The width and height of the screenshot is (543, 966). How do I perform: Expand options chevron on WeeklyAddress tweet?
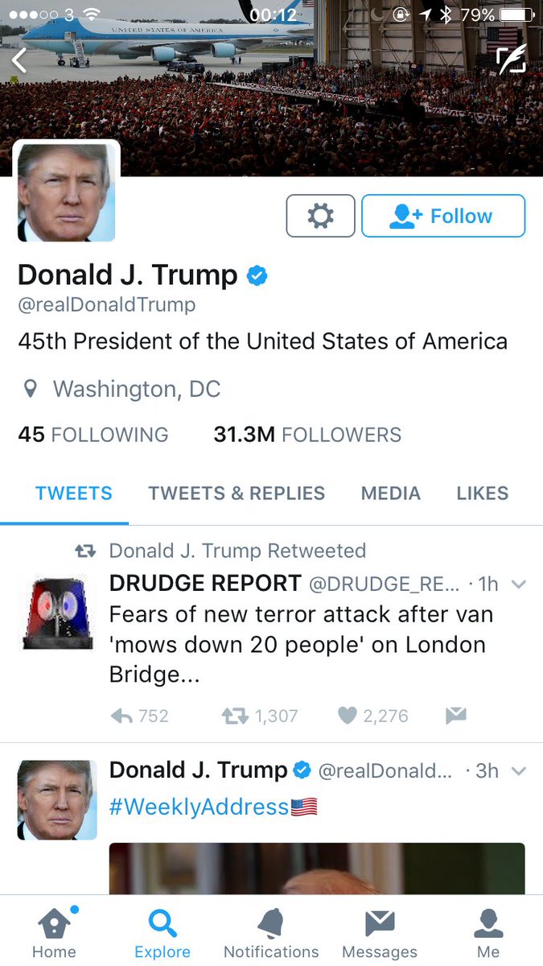point(519,771)
